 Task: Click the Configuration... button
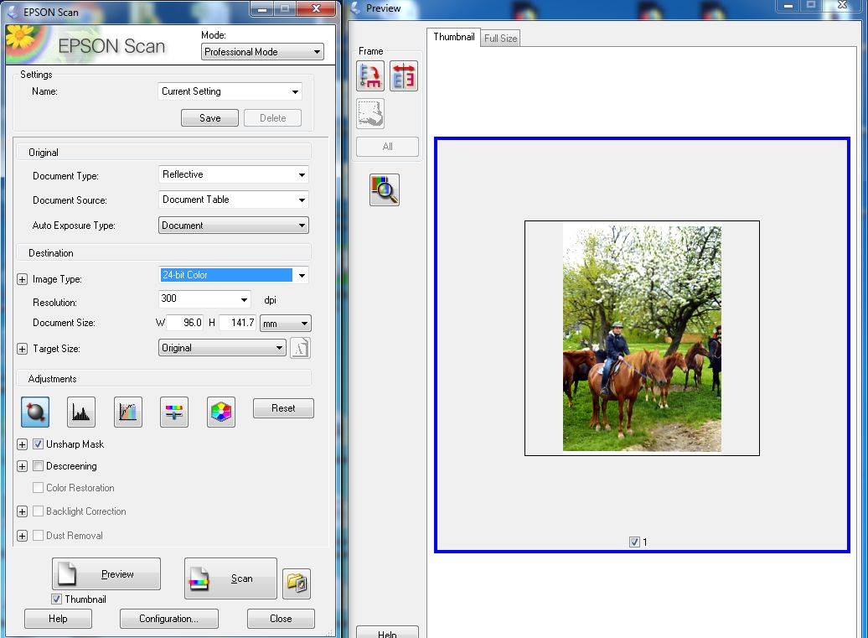point(168,619)
